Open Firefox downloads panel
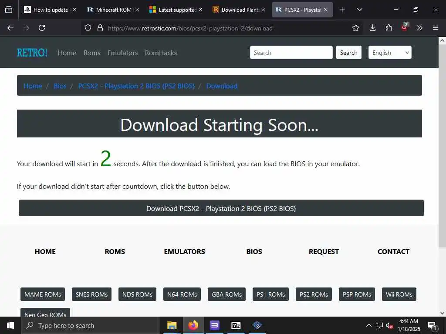The width and height of the screenshot is (446, 334). point(373,28)
